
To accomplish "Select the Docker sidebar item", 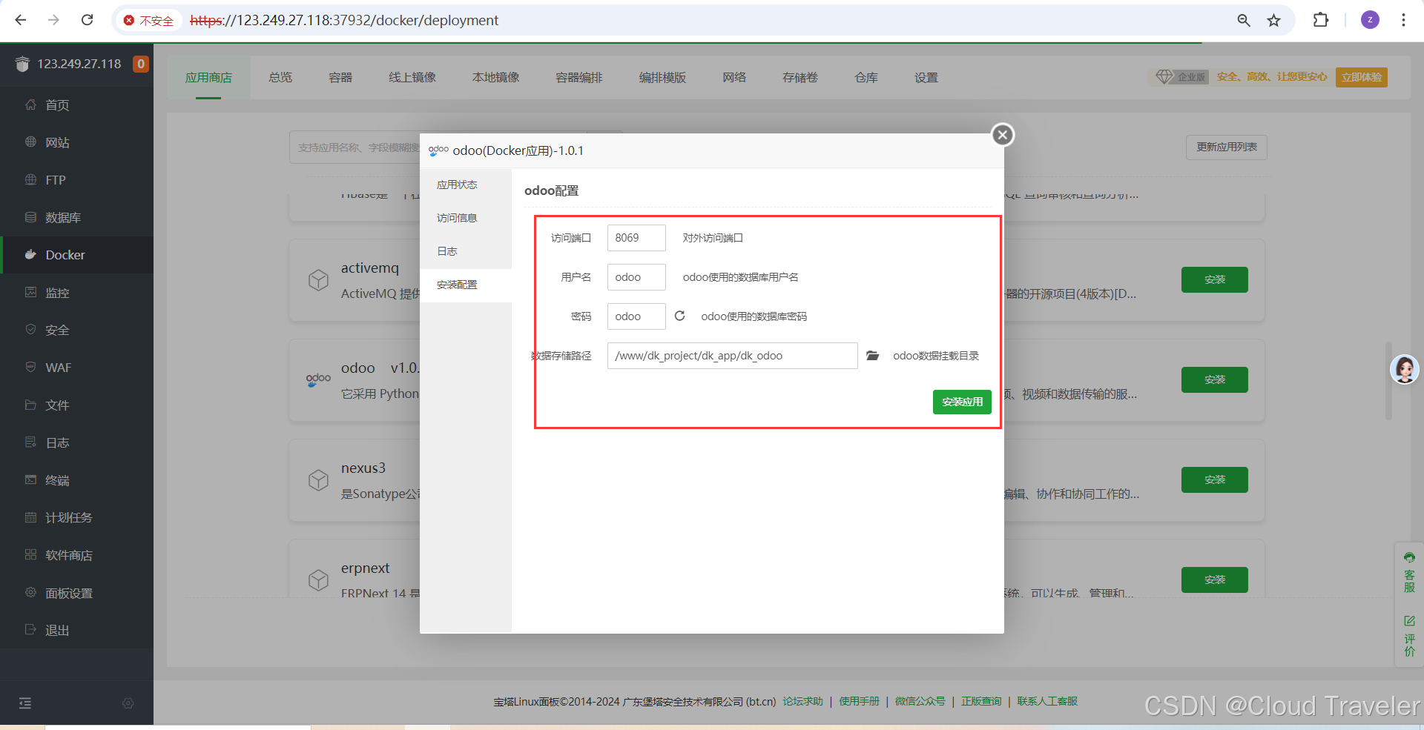I will coord(76,255).
